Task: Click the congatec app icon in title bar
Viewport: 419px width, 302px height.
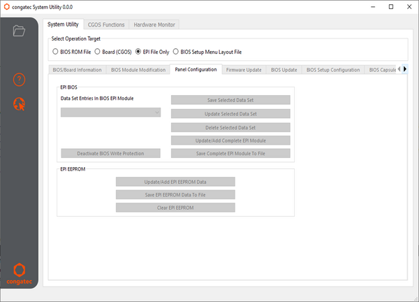Action: tap(6, 7)
